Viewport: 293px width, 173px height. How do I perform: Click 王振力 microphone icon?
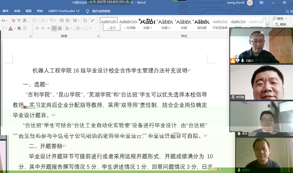click(242, 61)
